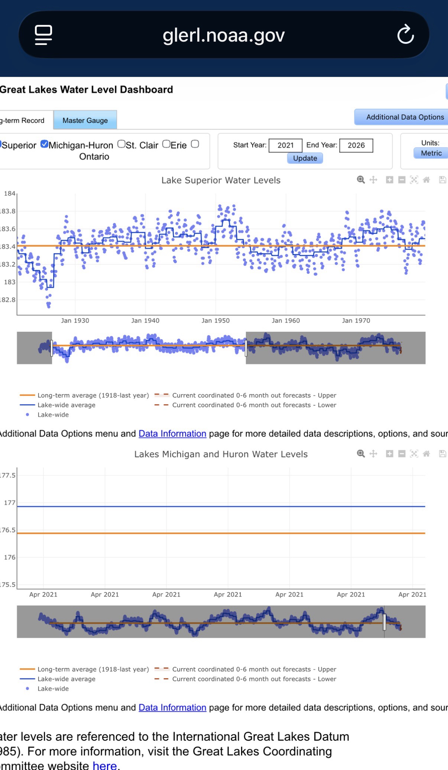Enable the St. Clair lake checkbox
The image size is (448, 770).
tap(121, 144)
